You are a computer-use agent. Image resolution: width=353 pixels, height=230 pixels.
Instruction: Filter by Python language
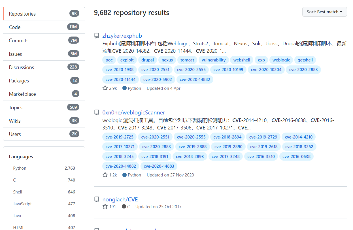(x=44, y=168)
